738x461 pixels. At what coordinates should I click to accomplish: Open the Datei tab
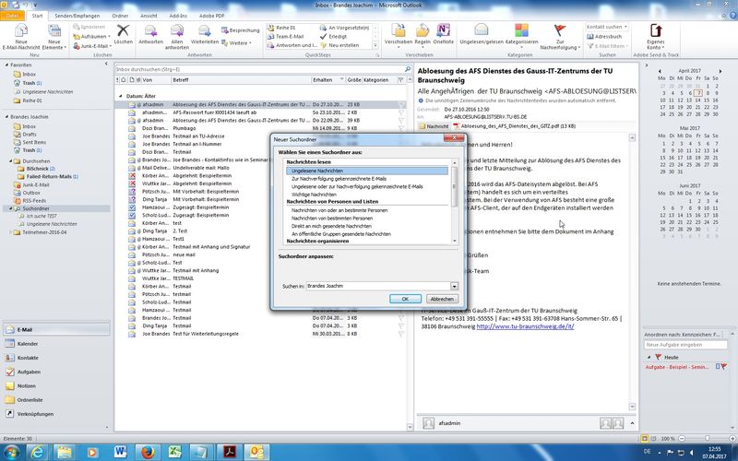point(12,16)
